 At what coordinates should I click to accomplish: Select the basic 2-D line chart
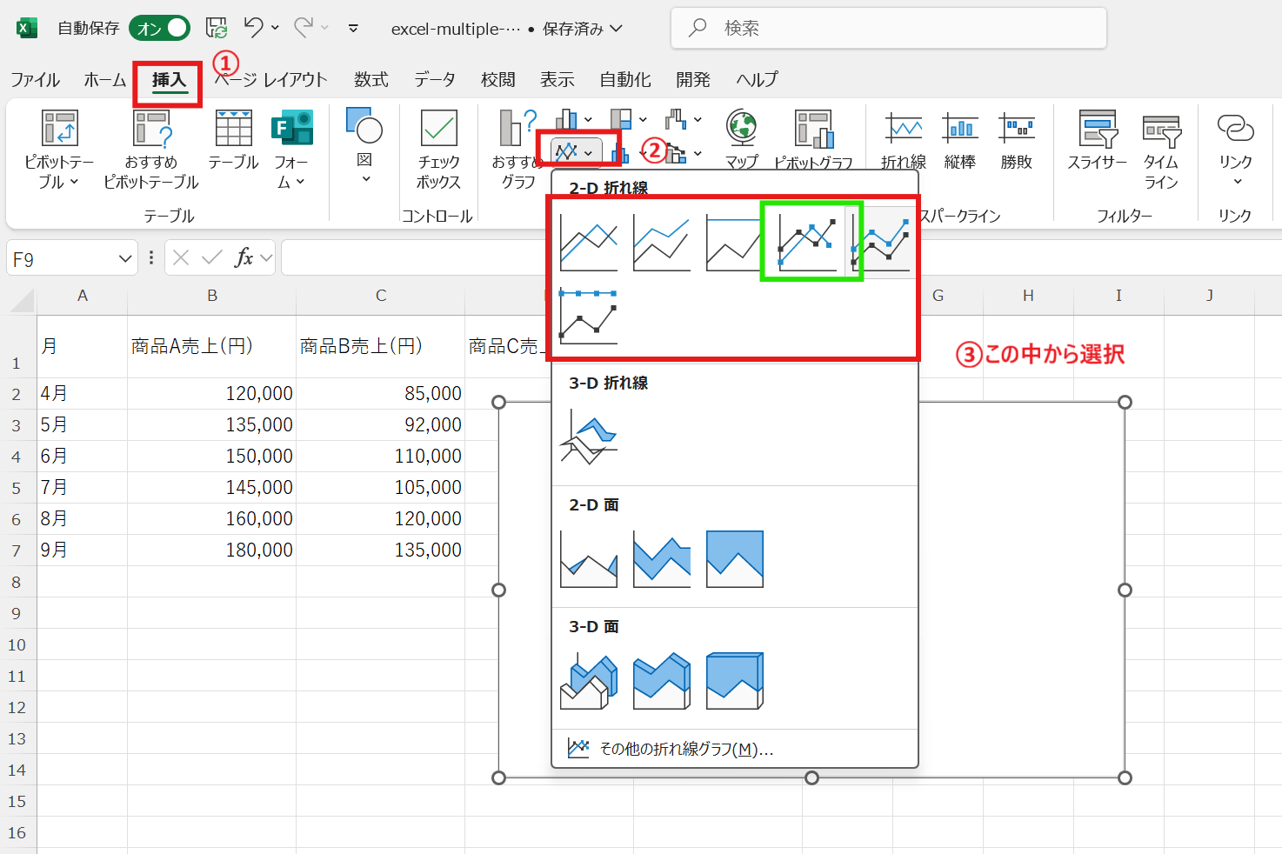pos(589,243)
